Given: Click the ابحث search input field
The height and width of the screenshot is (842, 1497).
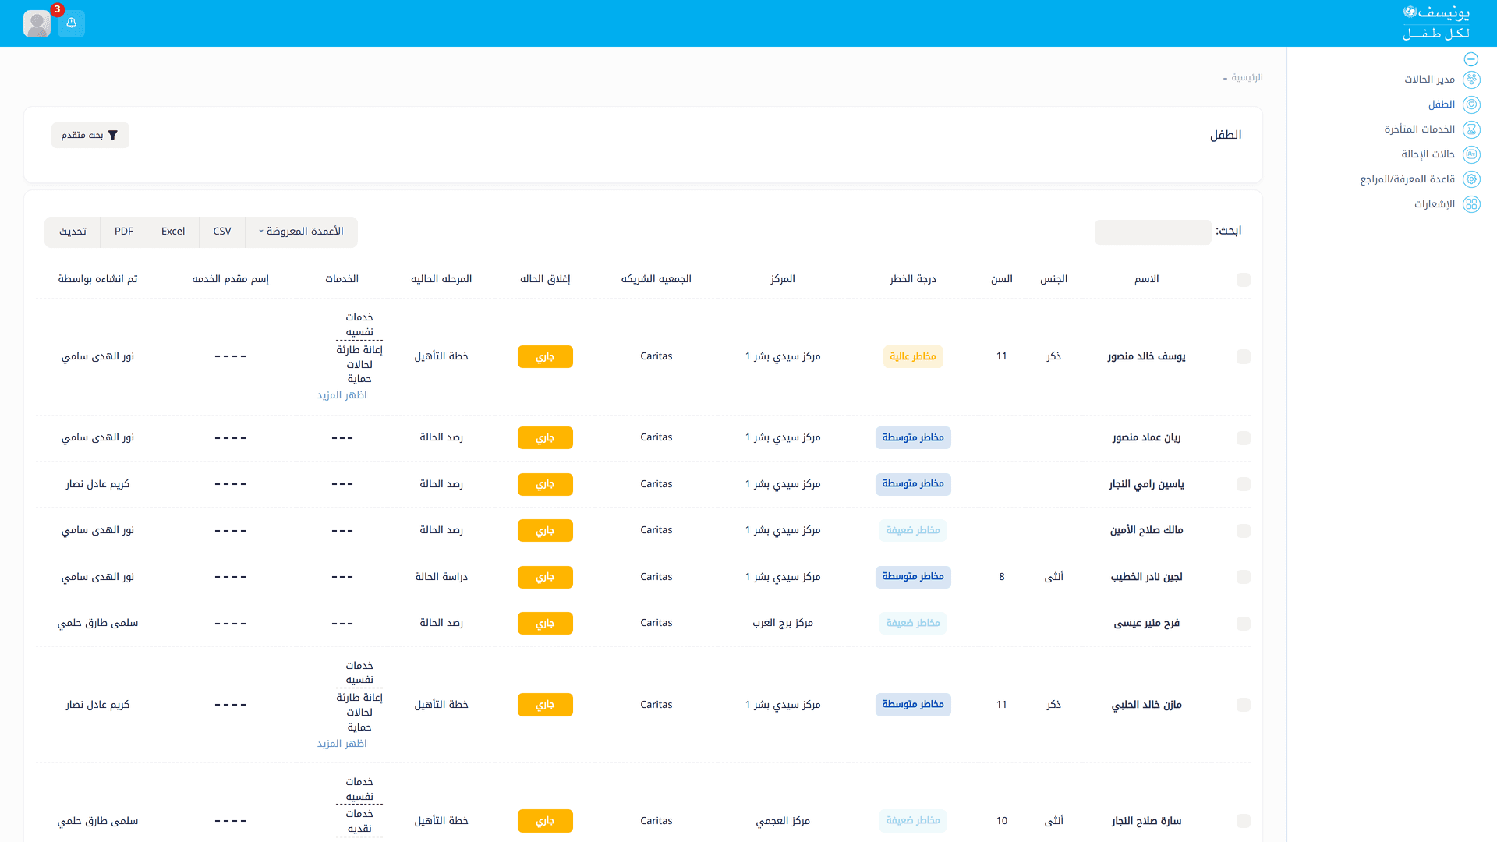Looking at the screenshot, I should click(x=1152, y=232).
